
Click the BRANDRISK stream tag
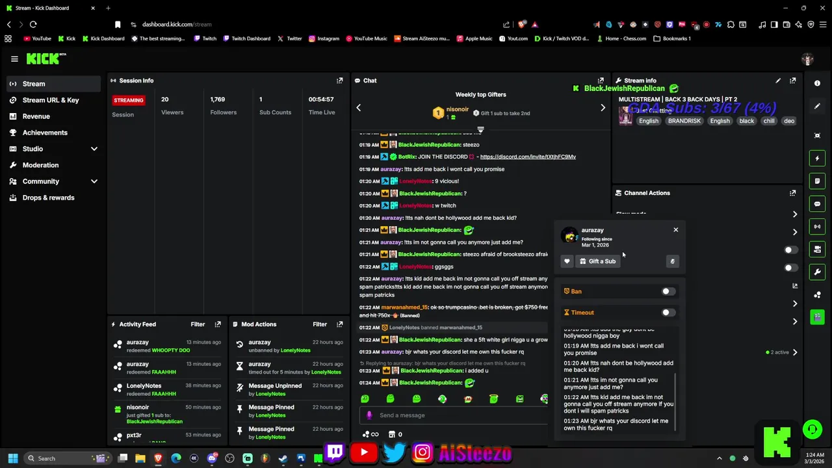(x=684, y=121)
